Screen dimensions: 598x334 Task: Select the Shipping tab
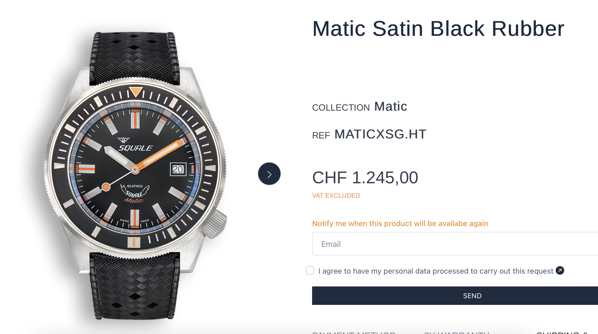point(561,332)
